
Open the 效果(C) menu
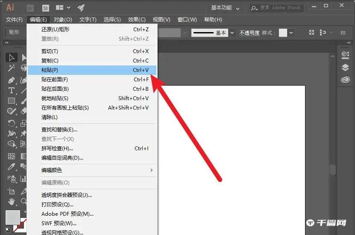coord(137,20)
